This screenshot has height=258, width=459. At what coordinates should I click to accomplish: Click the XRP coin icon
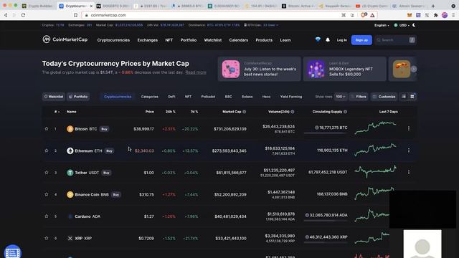(x=70, y=239)
